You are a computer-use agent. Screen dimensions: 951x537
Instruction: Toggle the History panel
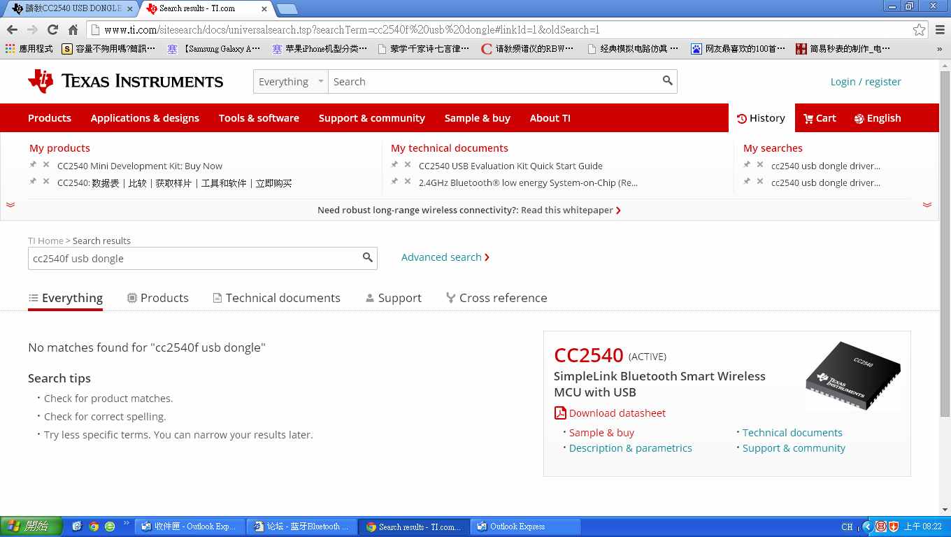(x=761, y=118)
